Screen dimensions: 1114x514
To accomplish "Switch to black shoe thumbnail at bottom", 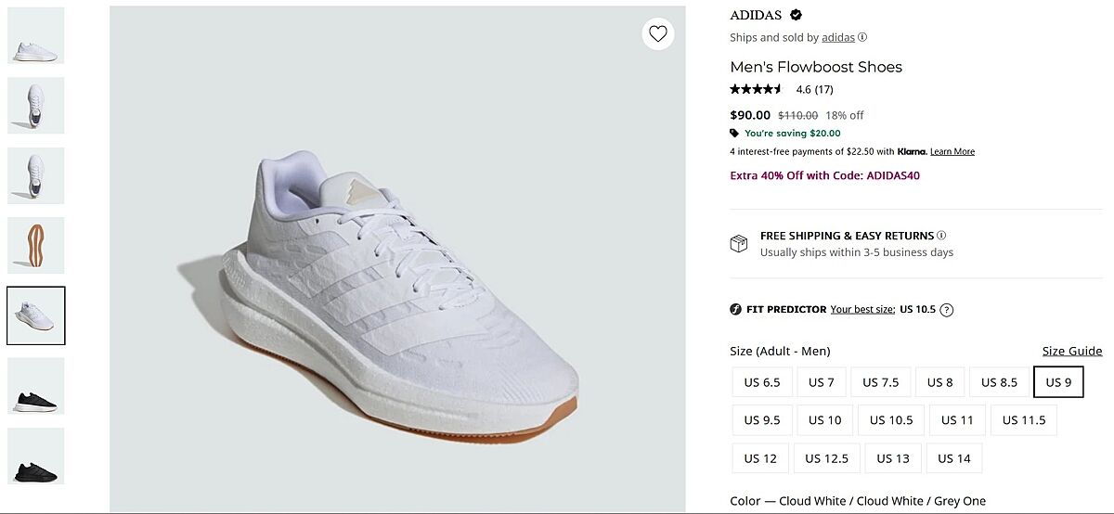I will coord(36,456).
